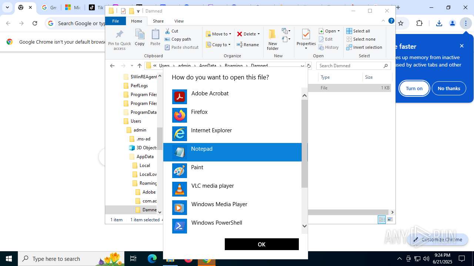Close the Chrome memory saver popup
The height and width of the screenshot is (266, 474).
point(462,46)
